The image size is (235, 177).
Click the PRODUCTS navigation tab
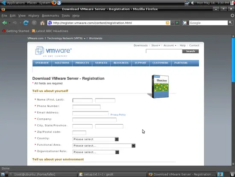coord(82,63)
